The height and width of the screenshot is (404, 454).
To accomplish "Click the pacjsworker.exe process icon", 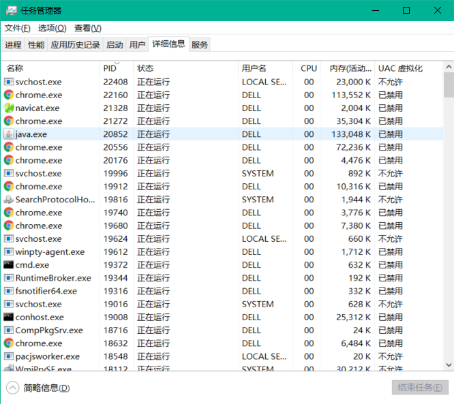I will (x=9, y=356).
